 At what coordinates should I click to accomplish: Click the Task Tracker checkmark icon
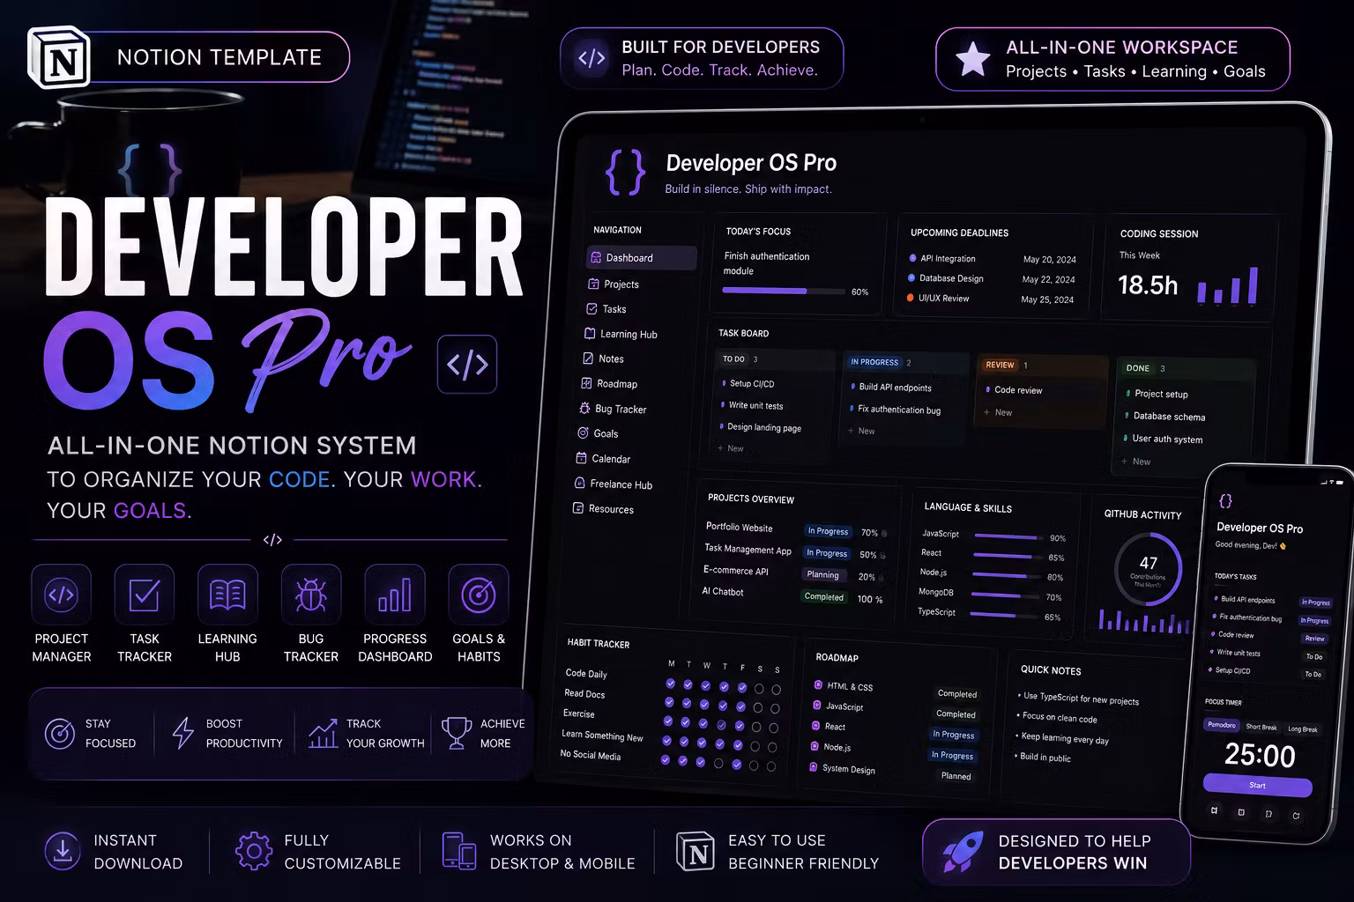pos(145,595)
